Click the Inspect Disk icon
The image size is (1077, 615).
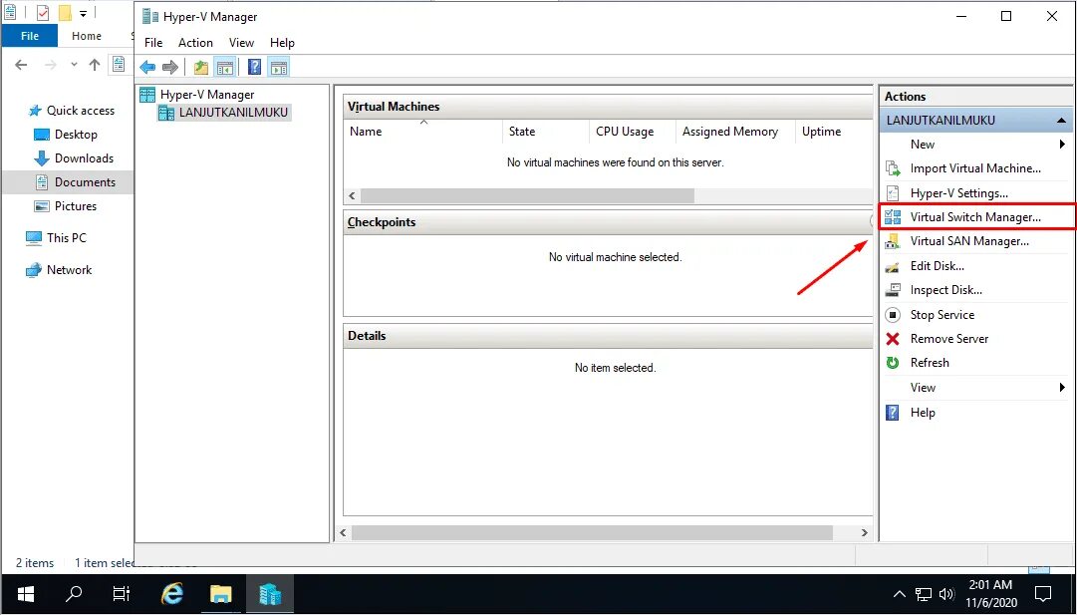(893, 290)
